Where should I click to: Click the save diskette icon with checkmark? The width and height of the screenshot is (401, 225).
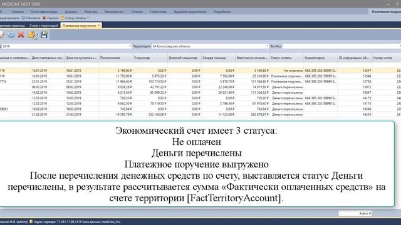click(x=44, y=35)
